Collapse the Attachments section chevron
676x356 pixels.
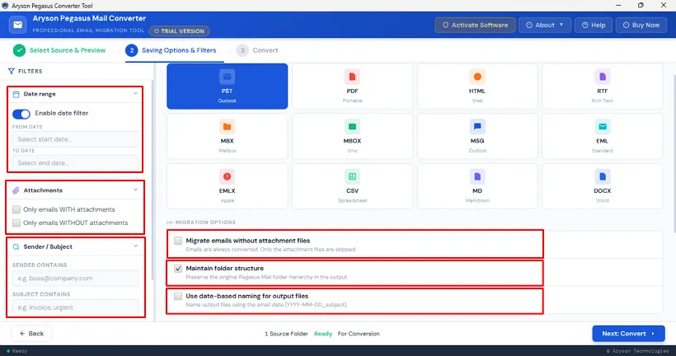tap(135, 190)
